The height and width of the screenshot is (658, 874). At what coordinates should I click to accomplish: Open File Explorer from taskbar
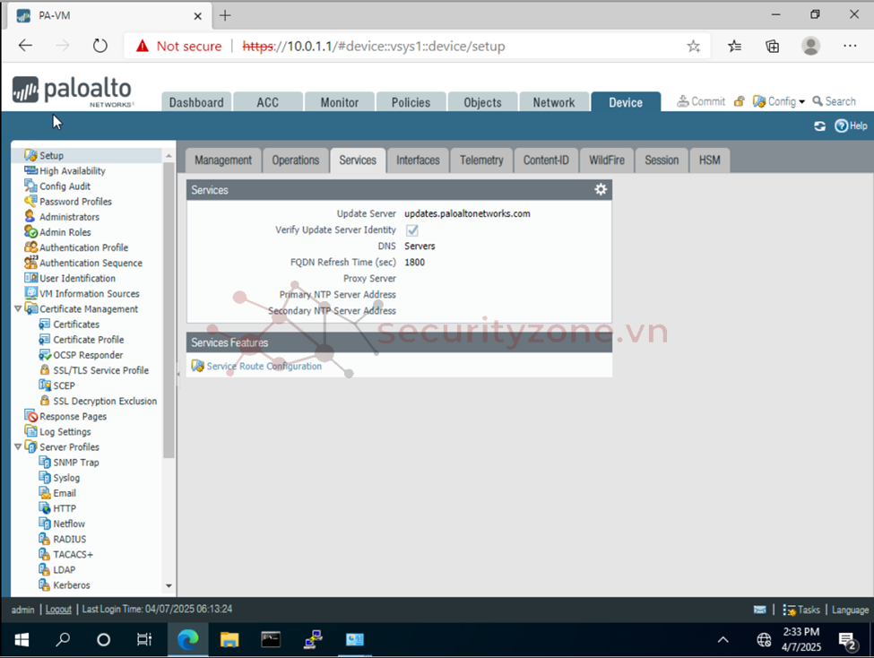pyautogui.click(x=229, y=639)
